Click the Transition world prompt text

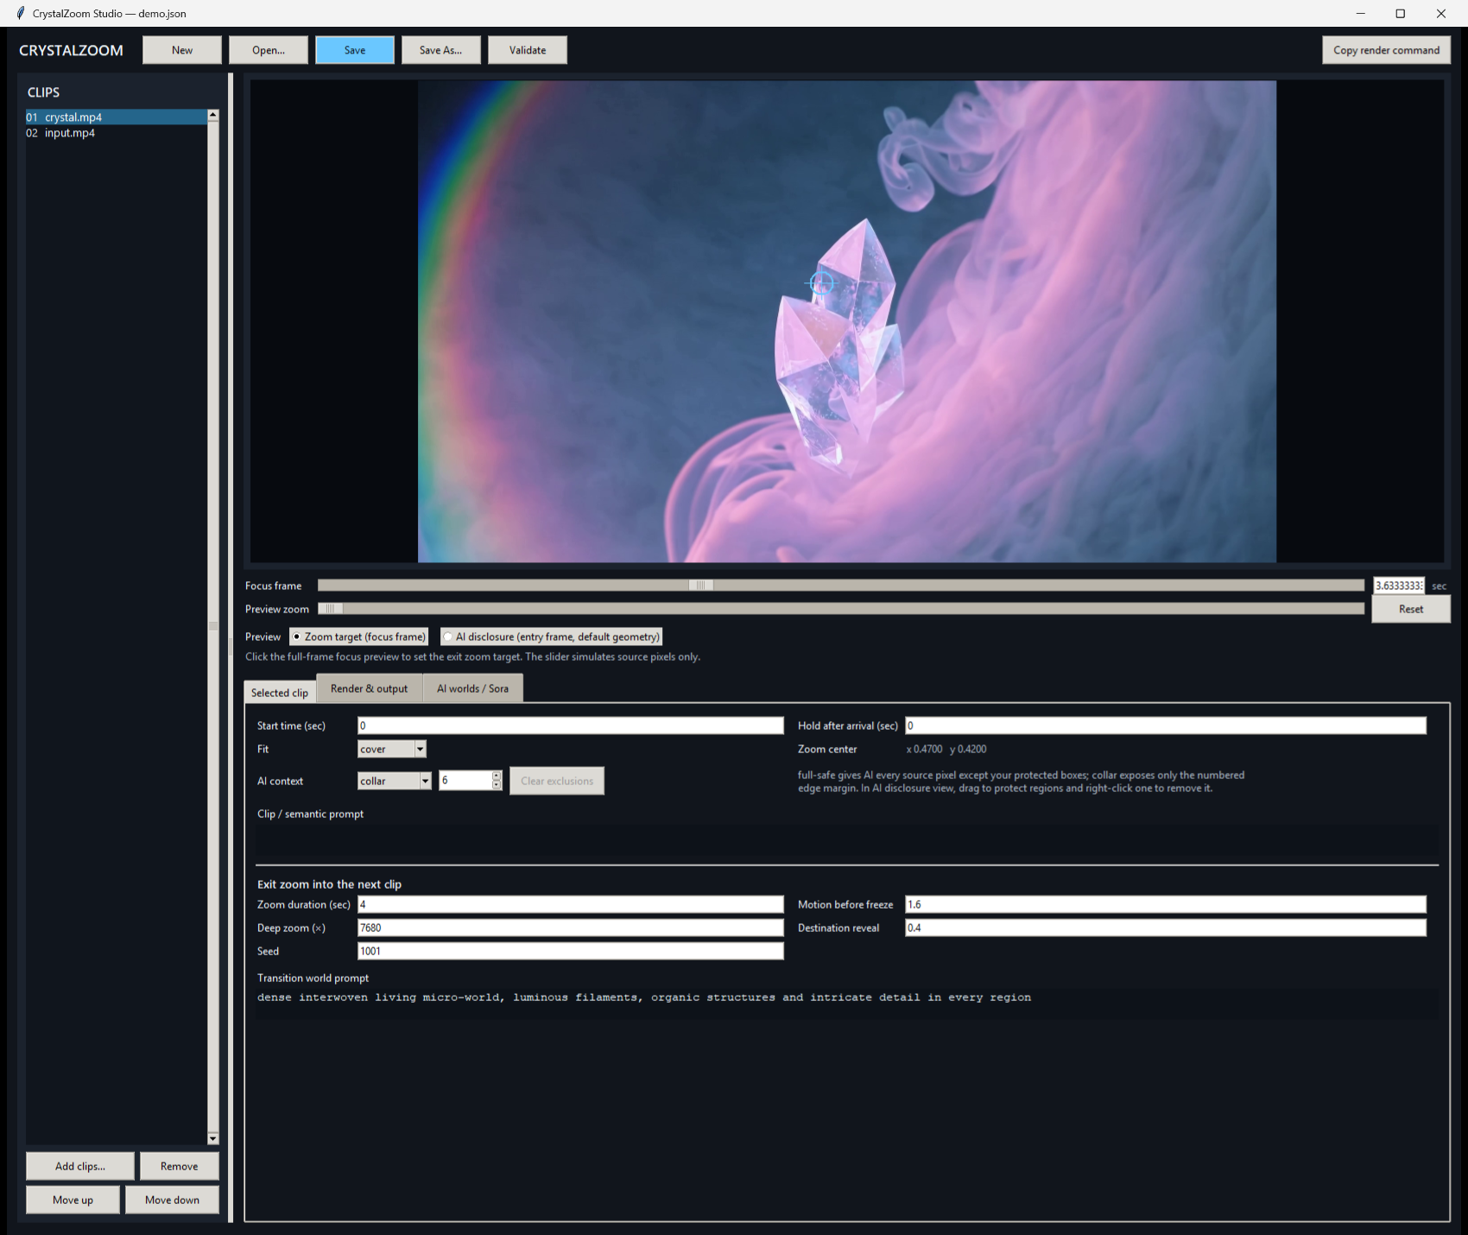644,997
